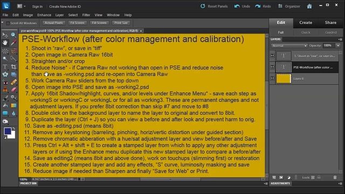This screenshot has width=345, height=194.
Task: Open the Enhance menu
Action: coord(44,15)
